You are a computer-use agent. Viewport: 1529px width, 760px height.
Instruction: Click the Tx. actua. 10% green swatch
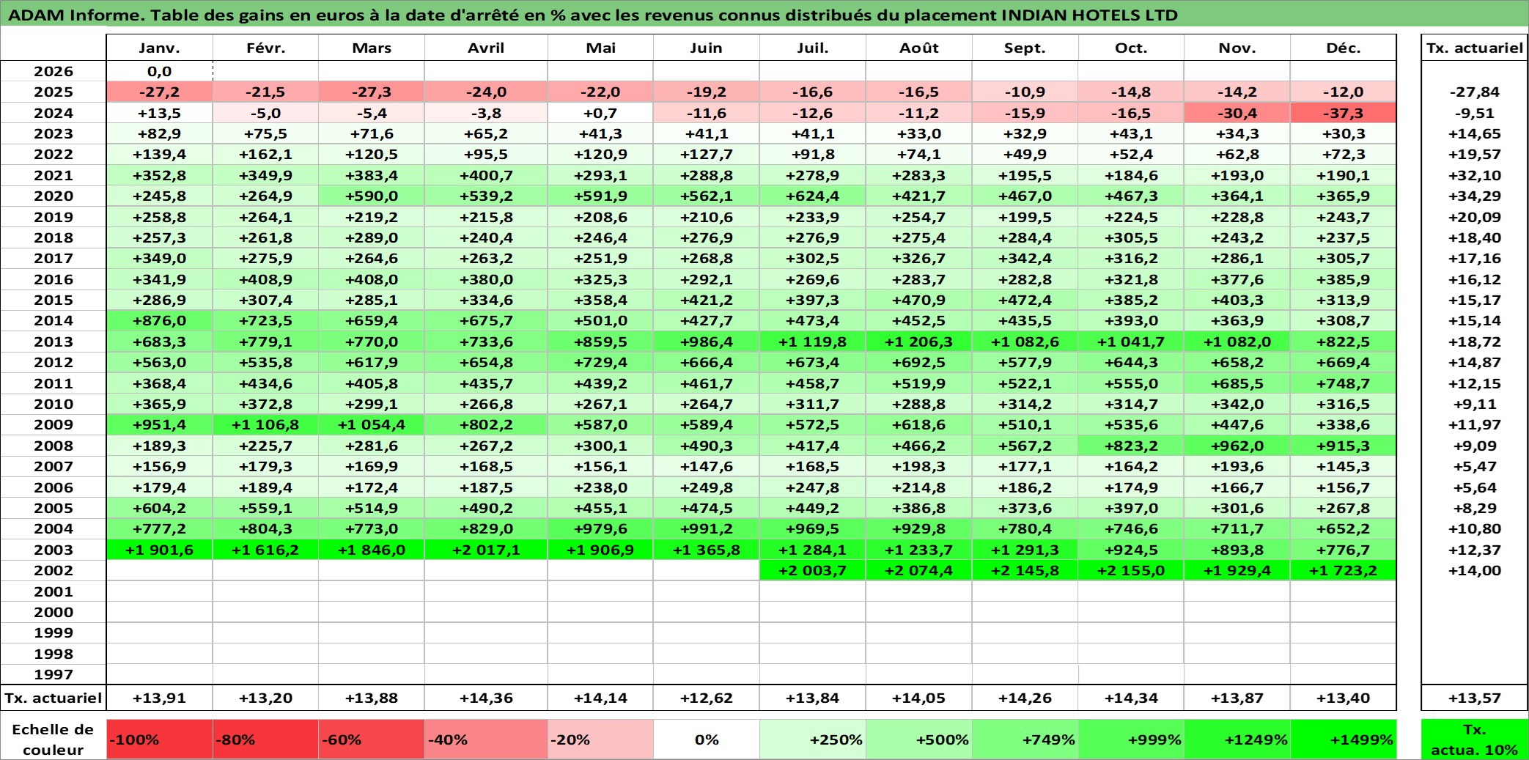[x=1475, y=739]
